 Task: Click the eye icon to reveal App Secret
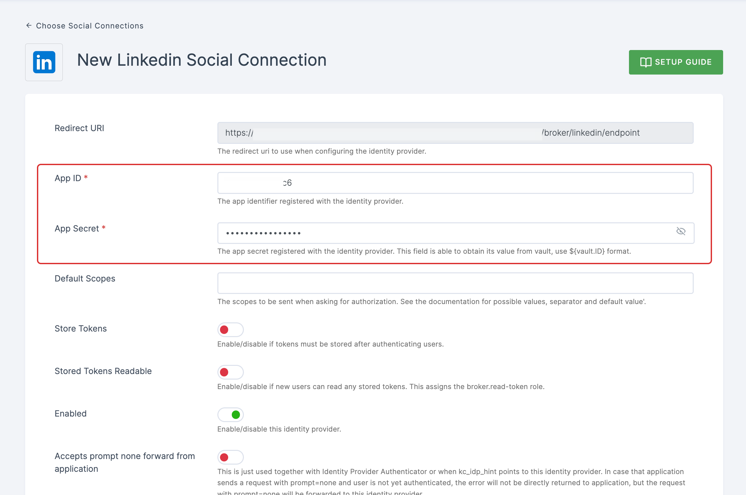(x=681, y=232)
